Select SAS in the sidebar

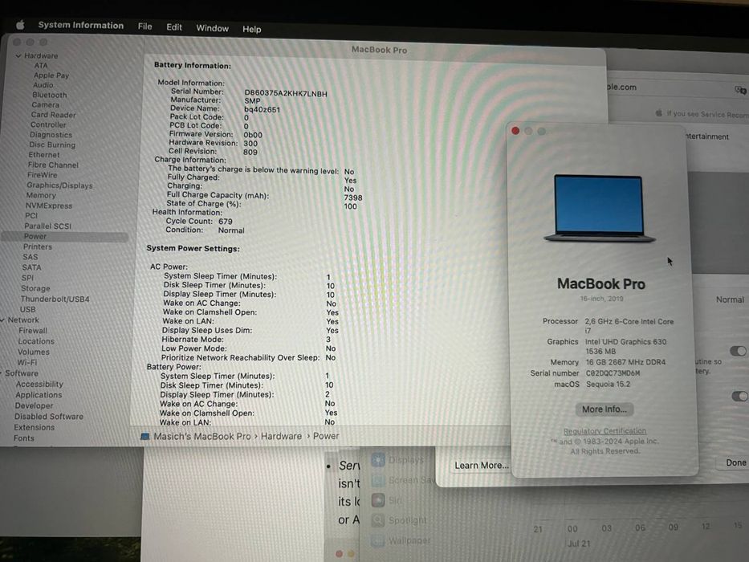pyautogui.click(x=30, y=257)
